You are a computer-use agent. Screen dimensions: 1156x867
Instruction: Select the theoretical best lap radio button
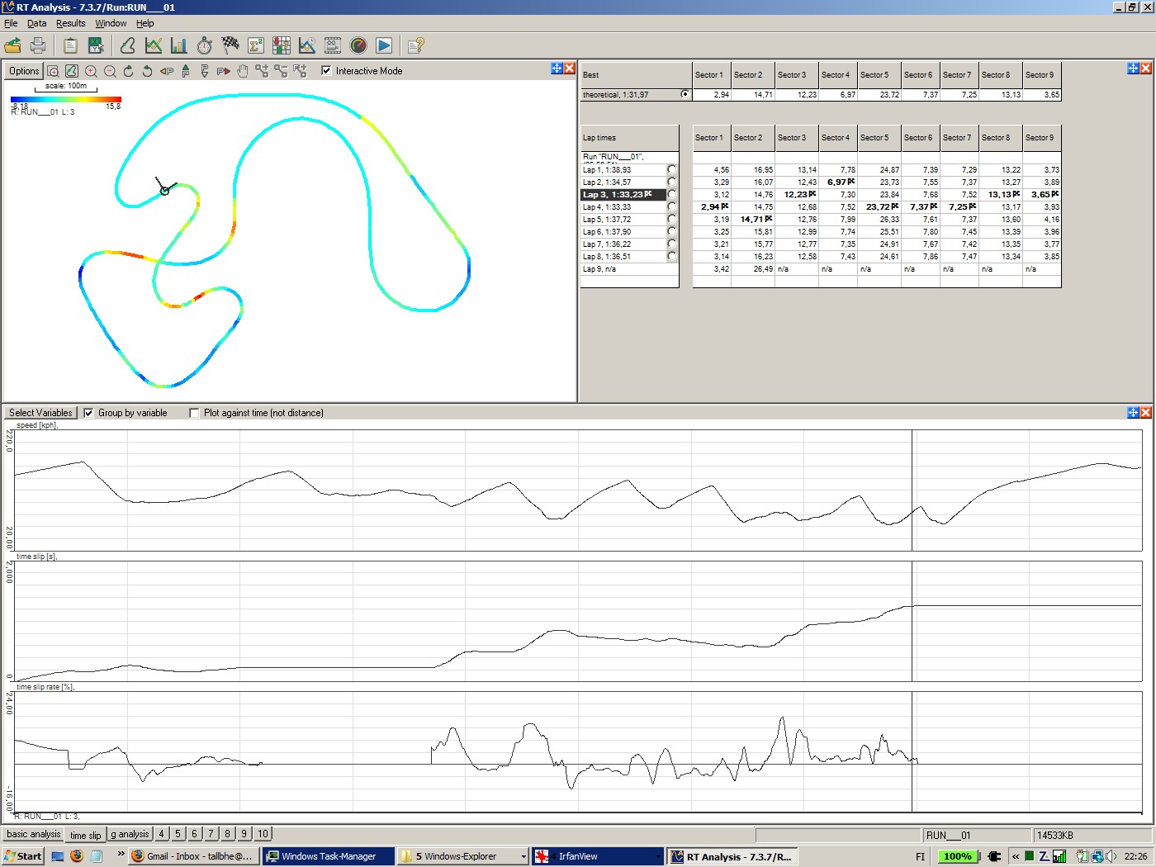685,94
